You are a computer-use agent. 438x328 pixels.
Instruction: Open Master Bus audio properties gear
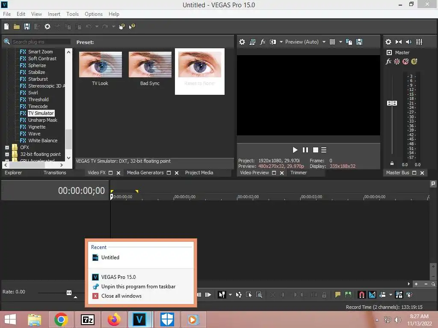388,42
